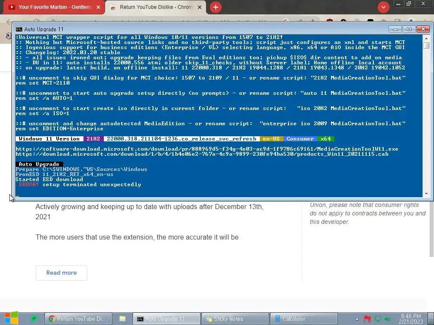
Task: Click the 'Auto Upgrade' highlighted heading
Action: pos(39,164)
